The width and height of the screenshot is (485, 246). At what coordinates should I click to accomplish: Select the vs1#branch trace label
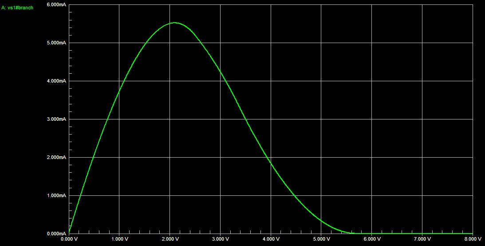click(18, 8)
